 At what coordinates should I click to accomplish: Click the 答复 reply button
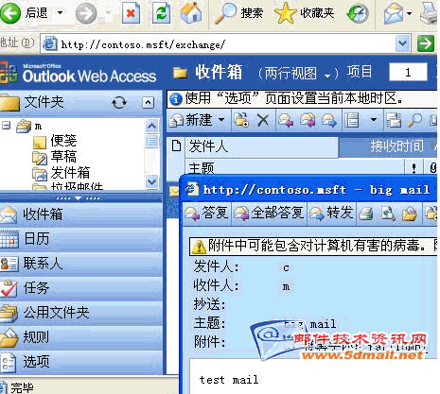pos(206,213)
